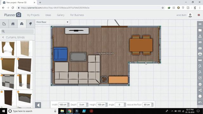Viewport: 203px width, 114px height.
Task: Toggle the ruler measurement icon
Action: (200, 60)
